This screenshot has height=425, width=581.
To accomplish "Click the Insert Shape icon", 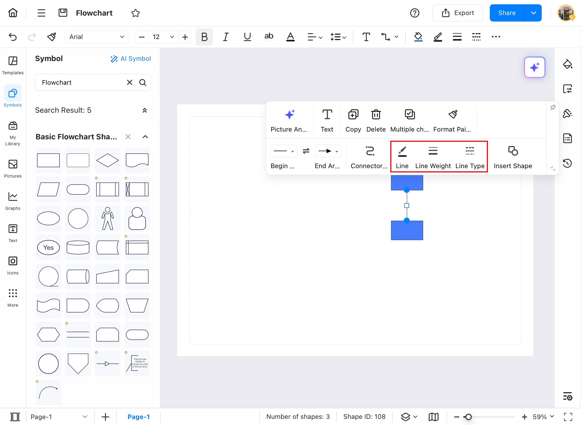I will (x=513, y=151).
